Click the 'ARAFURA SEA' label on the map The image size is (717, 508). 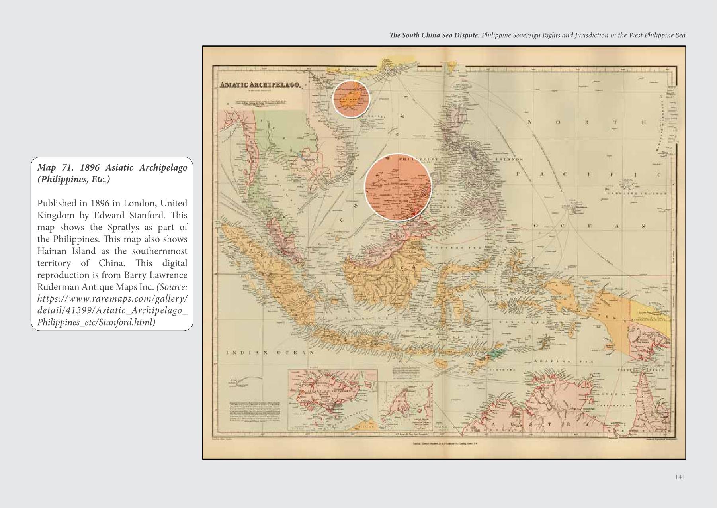pyautogui.click(x=563, y=361)
